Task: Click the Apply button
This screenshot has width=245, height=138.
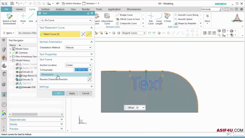Action: (x=72, y=93)
